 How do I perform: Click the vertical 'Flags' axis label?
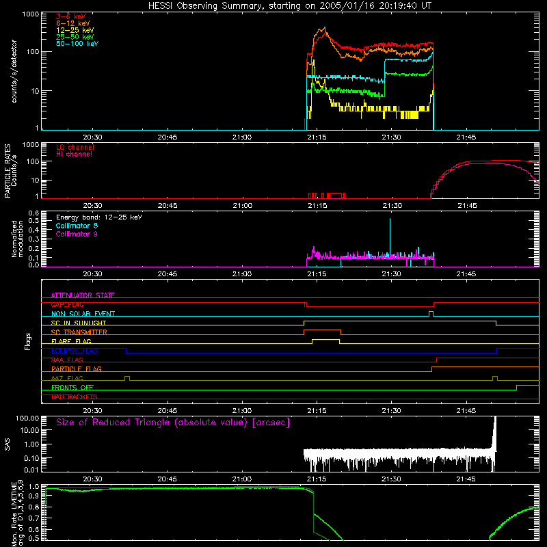tap(28, 341)
